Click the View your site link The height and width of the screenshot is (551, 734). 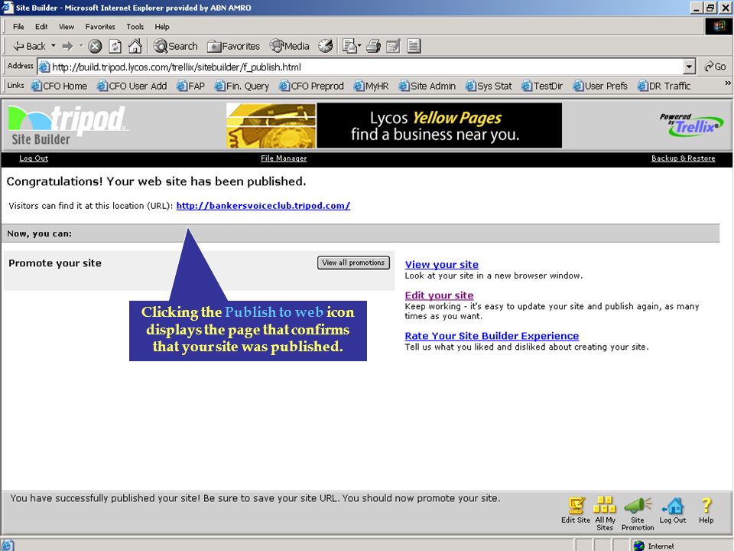(x=441, y=265)
